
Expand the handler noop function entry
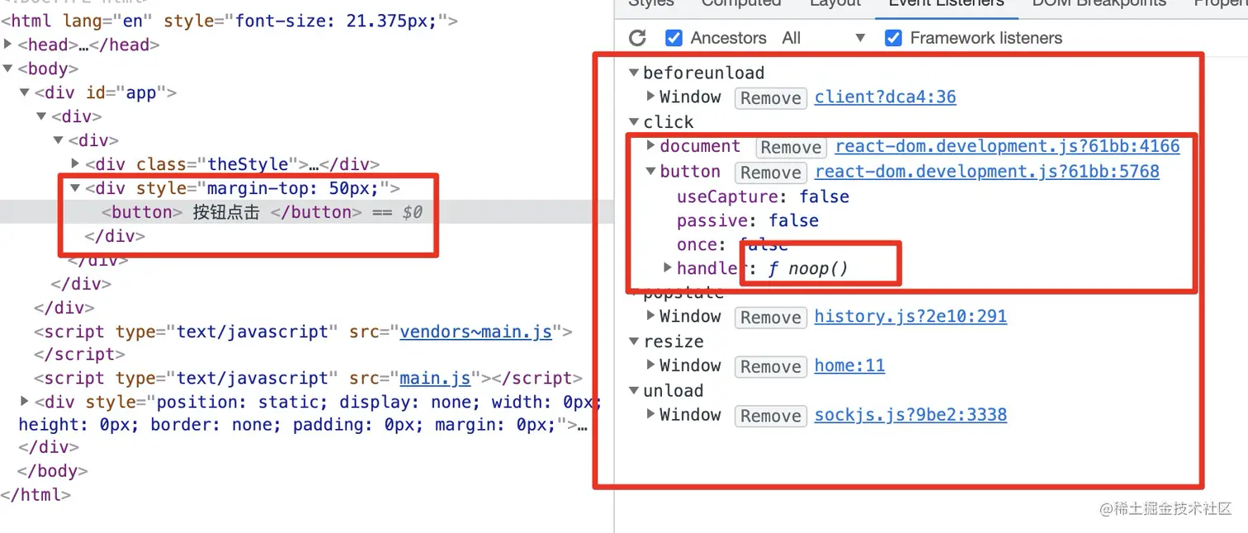point(668,268)
